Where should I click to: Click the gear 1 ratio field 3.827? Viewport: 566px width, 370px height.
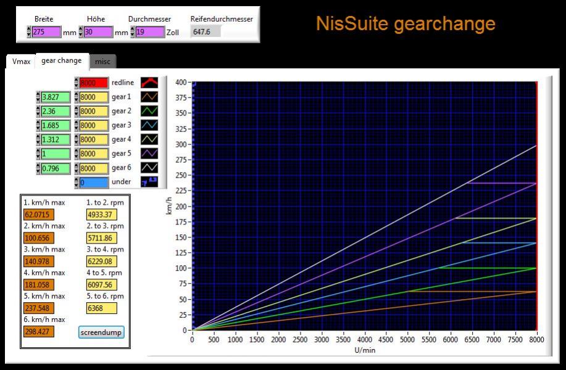coord(56,97)
